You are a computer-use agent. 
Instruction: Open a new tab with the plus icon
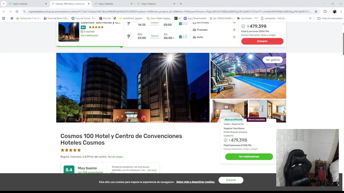(x=181, y=4)
